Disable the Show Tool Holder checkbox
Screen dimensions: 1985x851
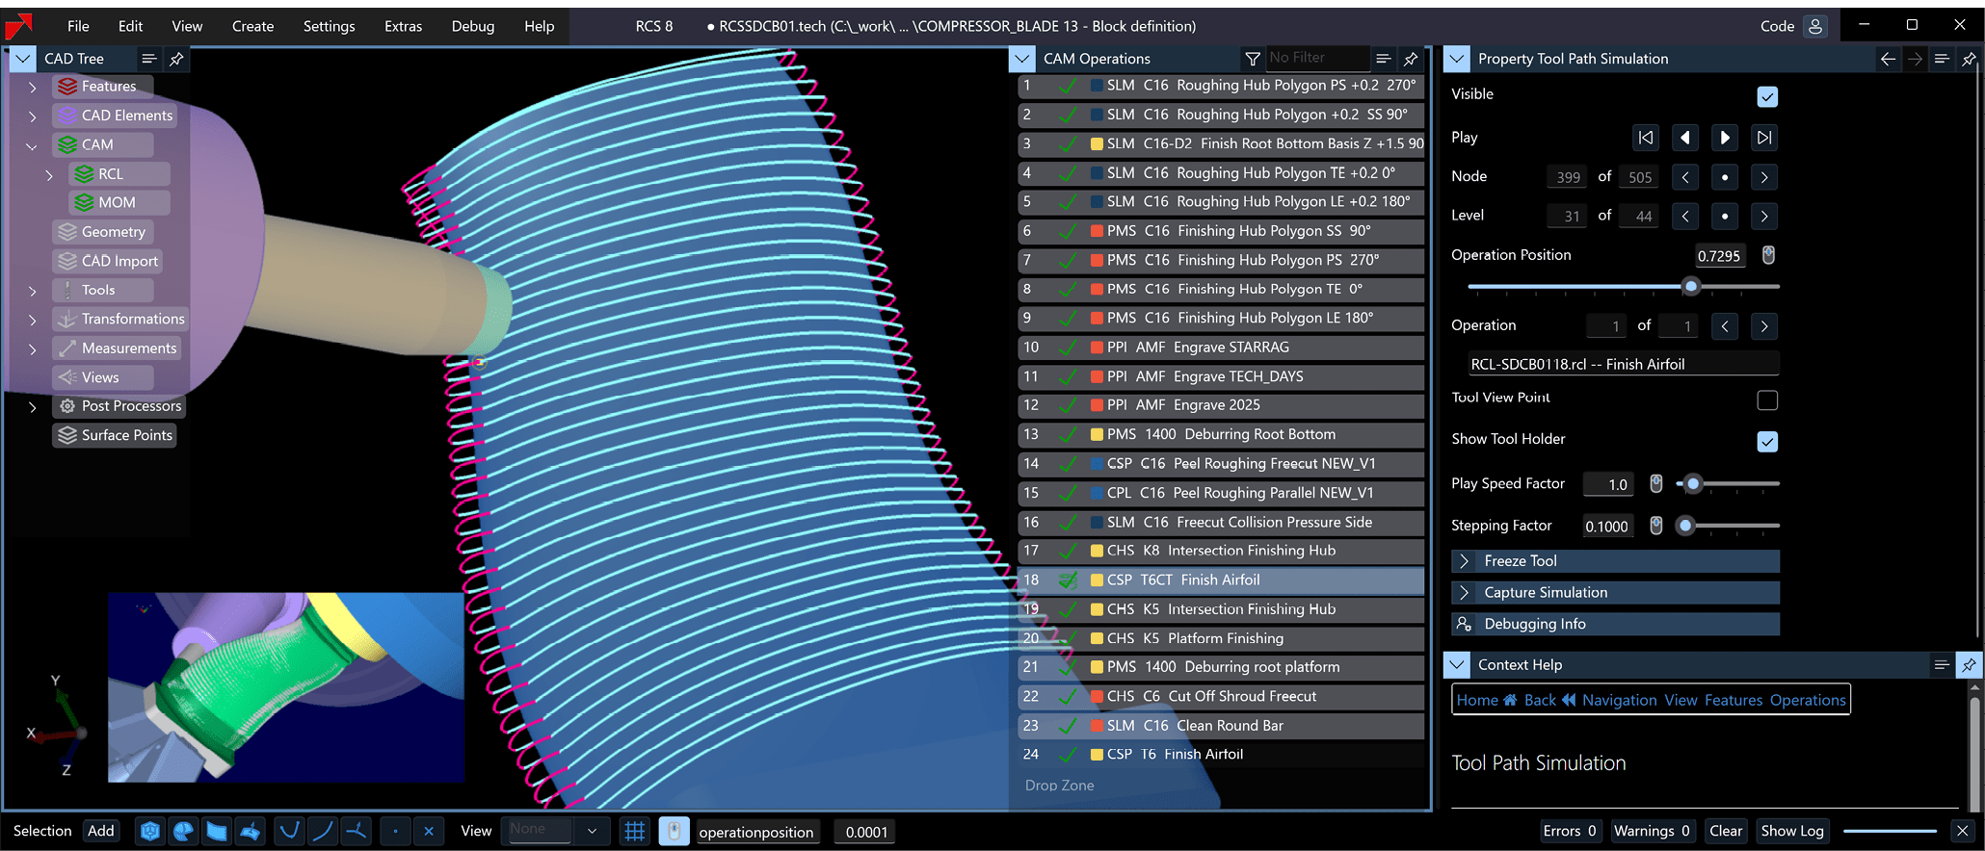tap(1766, 441)
